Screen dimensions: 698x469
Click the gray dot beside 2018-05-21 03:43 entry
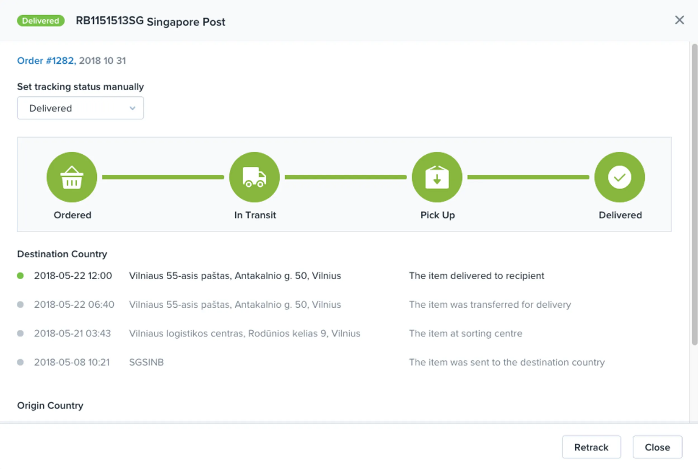click(x=20, y=333)
